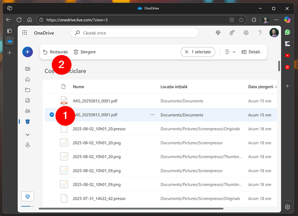The width and height of the screenshot is (298, 216).
Task: Sort by Nume column header
Action: point(79,87)
